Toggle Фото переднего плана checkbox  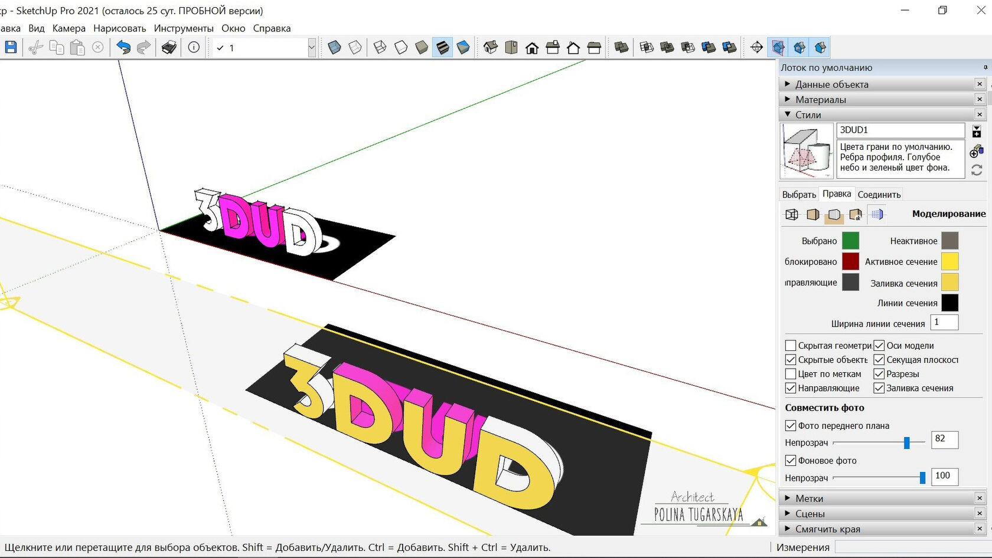791,425
